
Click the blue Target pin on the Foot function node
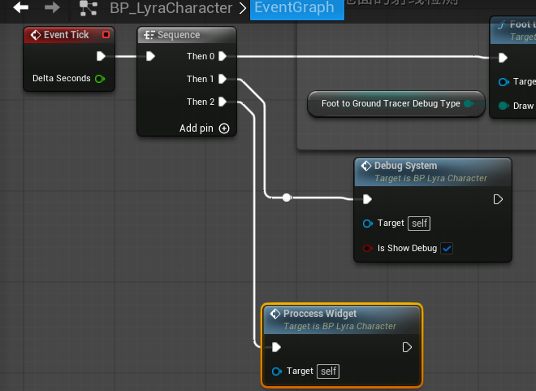pos(504,82)
